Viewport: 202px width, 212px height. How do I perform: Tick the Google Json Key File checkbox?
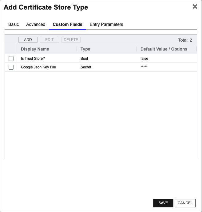pyautogui.click(x=11, y=67)
